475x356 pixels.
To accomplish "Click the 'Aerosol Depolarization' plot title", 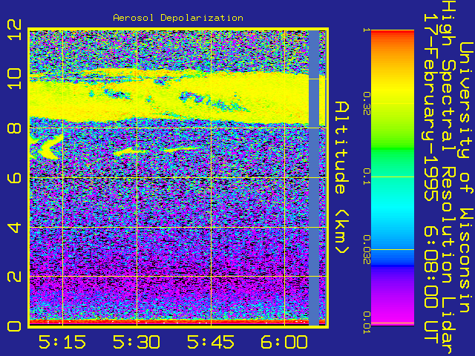I will (178, 18).
